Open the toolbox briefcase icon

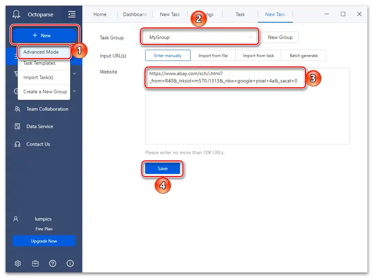(x=35, y=263)
